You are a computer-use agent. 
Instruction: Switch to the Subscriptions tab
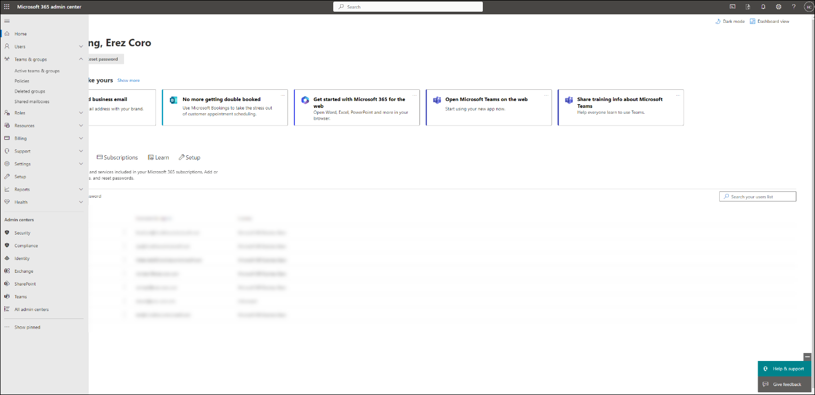(x=117, y=157)
